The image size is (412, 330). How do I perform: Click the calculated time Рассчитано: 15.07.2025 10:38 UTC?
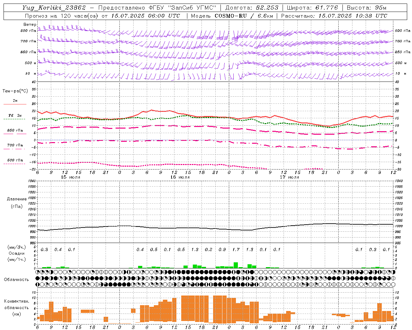tap(334, 16)
